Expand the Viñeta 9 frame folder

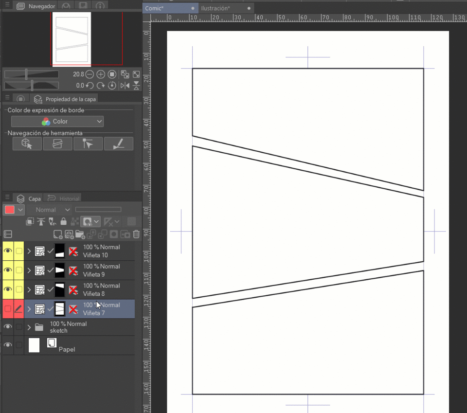tap(29, 270)
